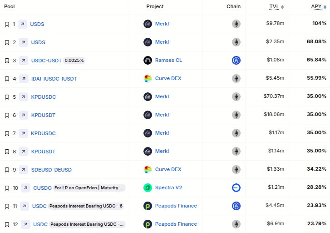Viewport: 330px width, 233px height.
Task: Open the SDEUSD-DEUSD pool link
Action: click(x=51, y=170)
